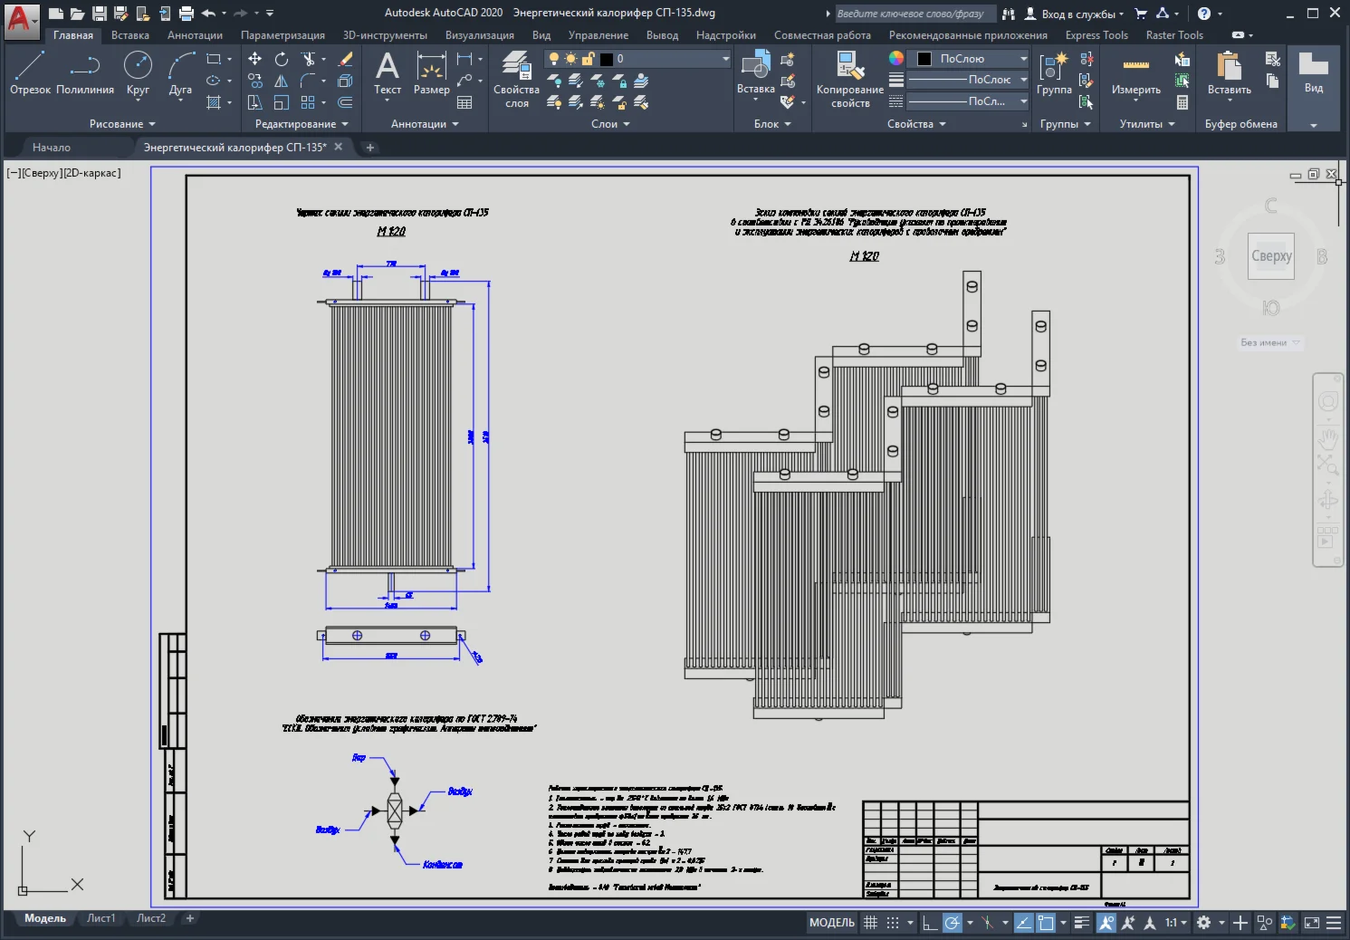
Task: Click the black layer color swatch
Action: coord(607,59)
